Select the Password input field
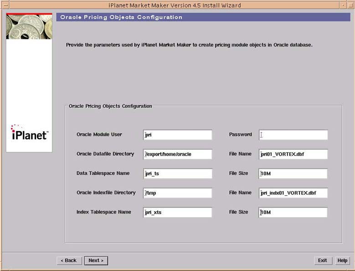 [x=293, y=135]
